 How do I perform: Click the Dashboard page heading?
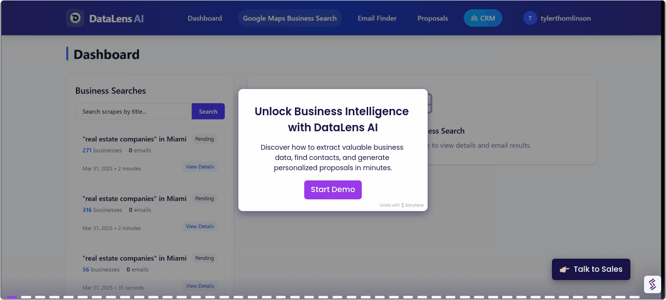pos(107,54)
